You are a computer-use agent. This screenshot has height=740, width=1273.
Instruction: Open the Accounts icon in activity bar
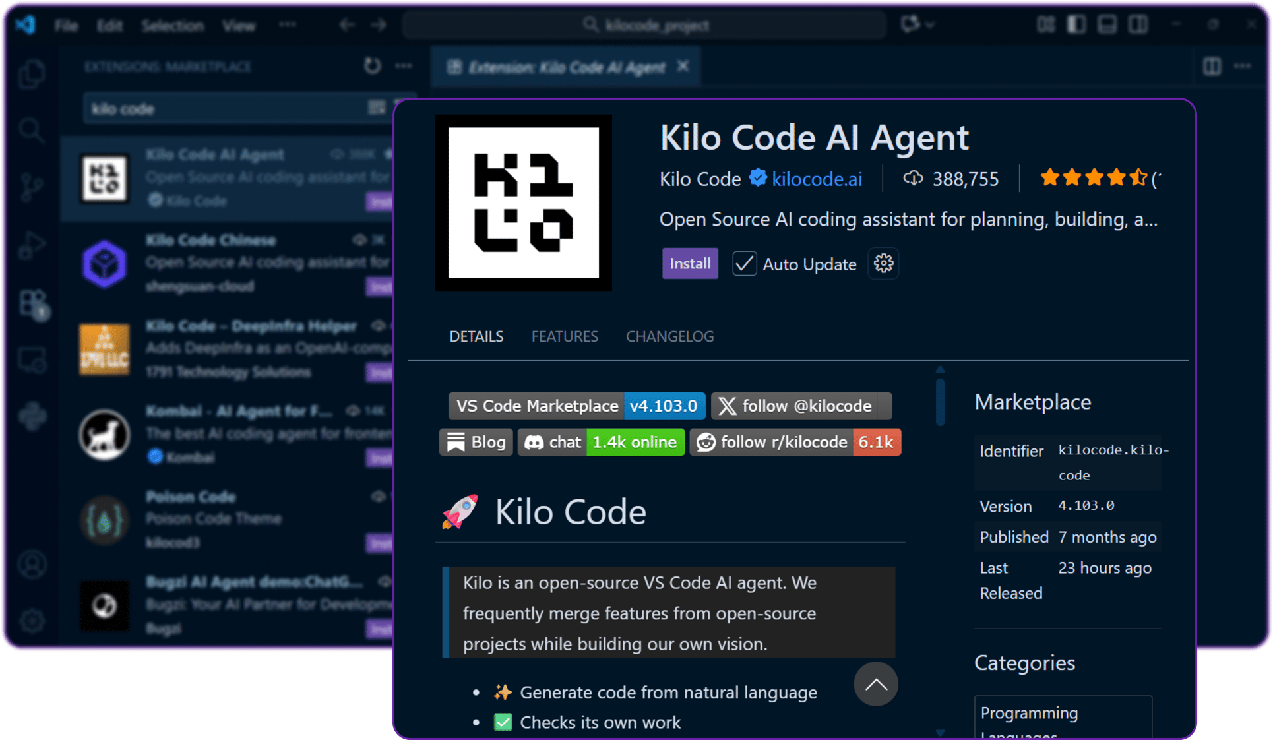(x=32, y=565)
